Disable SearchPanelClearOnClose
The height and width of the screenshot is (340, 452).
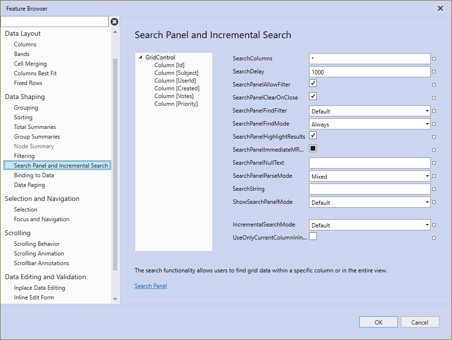(x=312, y=96)
